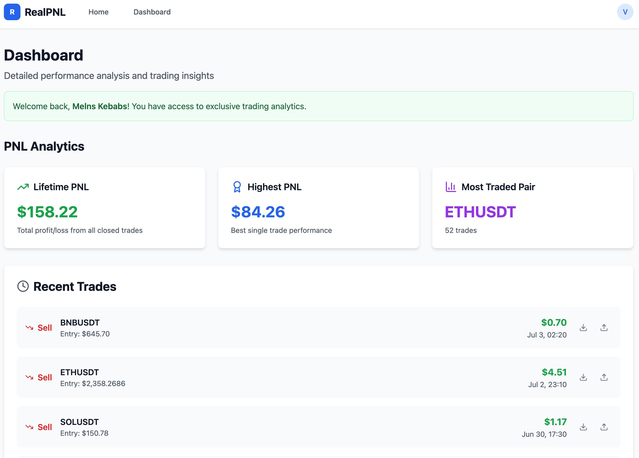This screenshot has width=639, height=458.
Task: Click the $158.22 Lifetime PNL value
Action: (47, 212)
